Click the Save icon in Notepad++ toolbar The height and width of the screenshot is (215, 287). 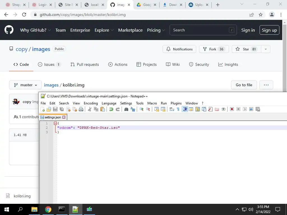[x=55, y=109]
